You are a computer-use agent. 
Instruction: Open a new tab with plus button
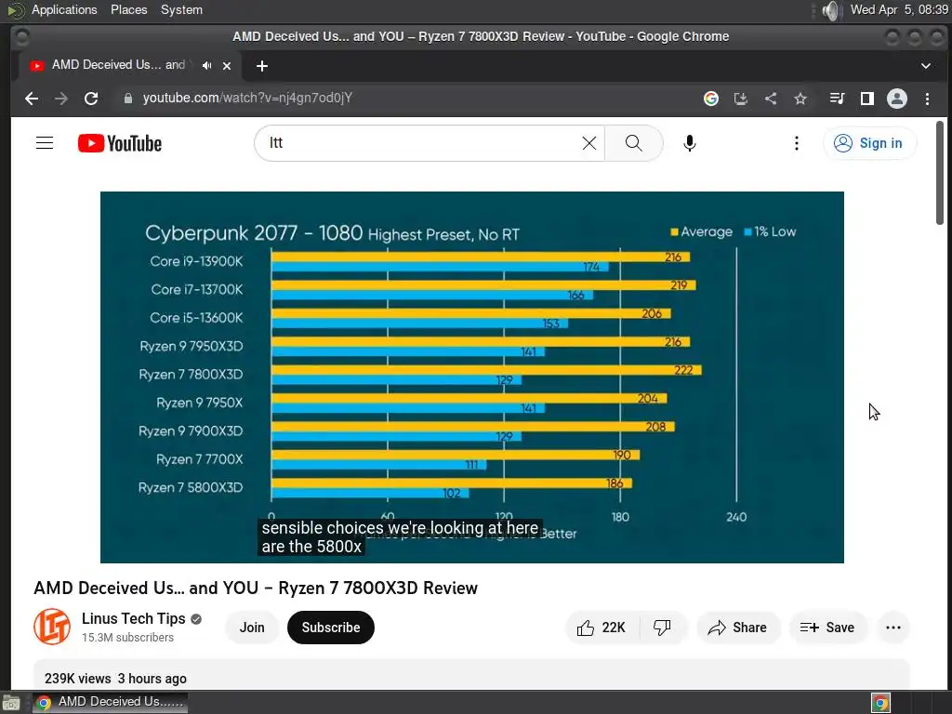261,66
